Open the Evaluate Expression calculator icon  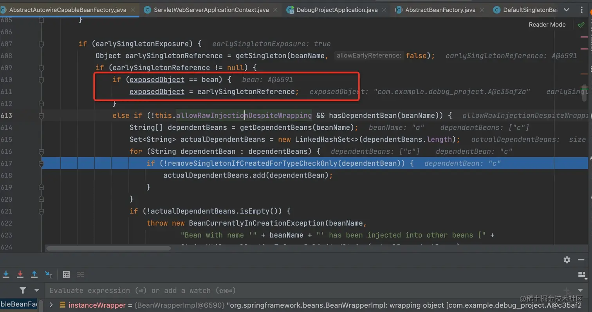pyautogui.click(x=66, y=274)
